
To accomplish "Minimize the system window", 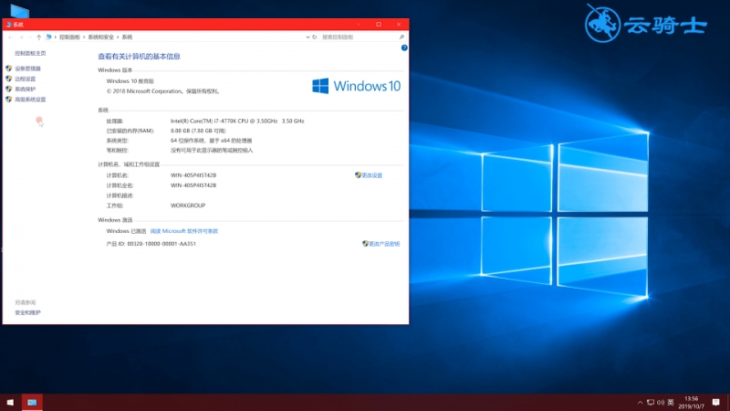I will pyautogui.click(x=359, y=25).
